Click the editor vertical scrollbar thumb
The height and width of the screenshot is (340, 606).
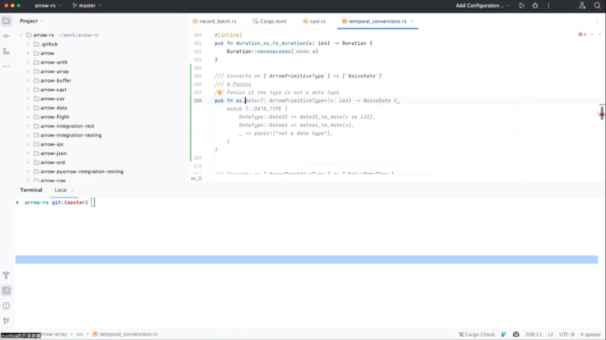(602, 113)
